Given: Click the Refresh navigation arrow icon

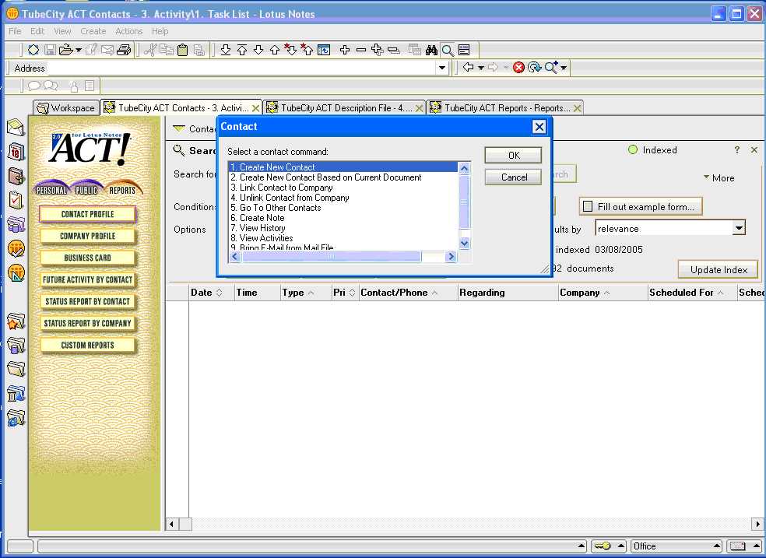Looking at the screenshot, I should tap(535, 68).
